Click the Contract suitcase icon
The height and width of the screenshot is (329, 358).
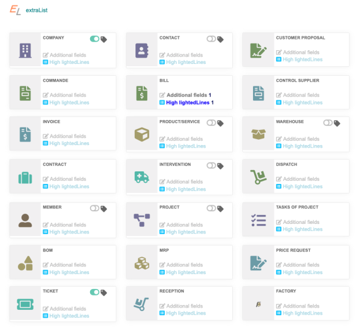24,177
